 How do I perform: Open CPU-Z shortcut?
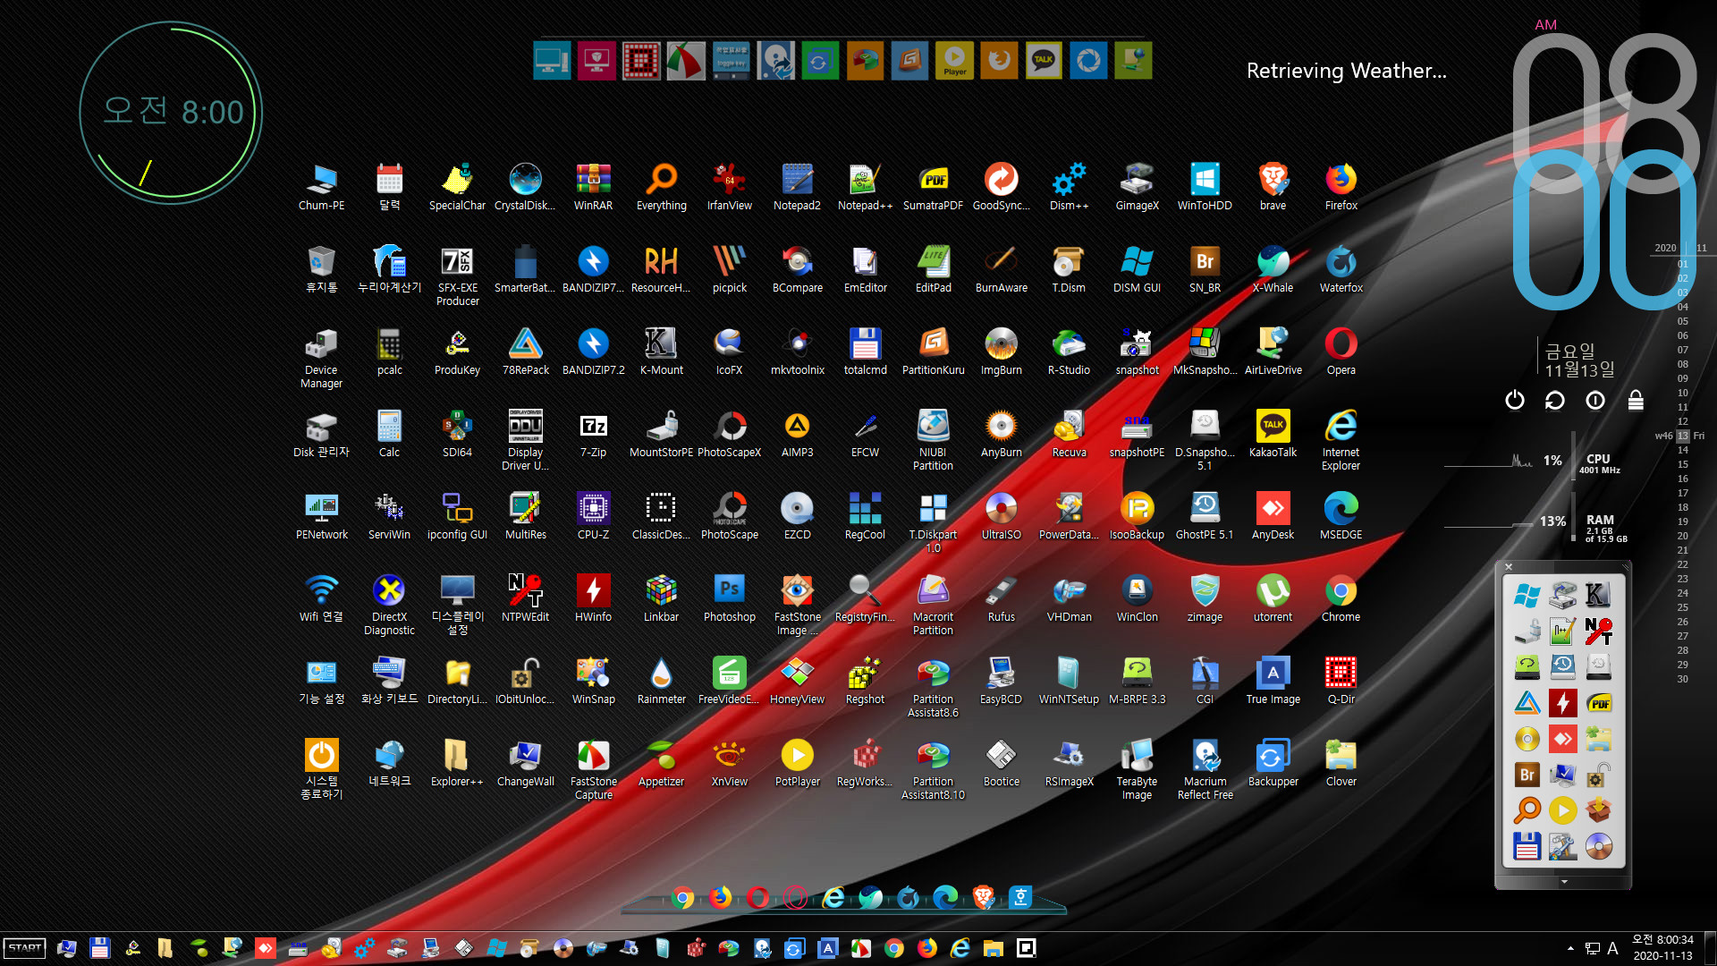click(593, 517)
